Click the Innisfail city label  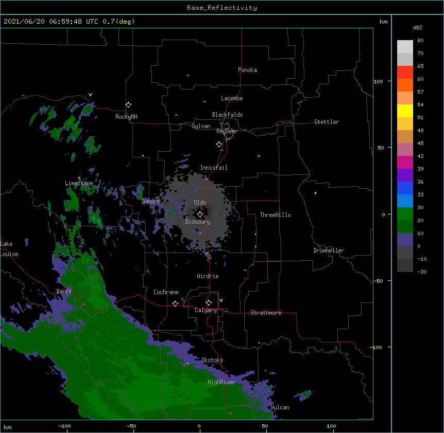pos(214,168)
